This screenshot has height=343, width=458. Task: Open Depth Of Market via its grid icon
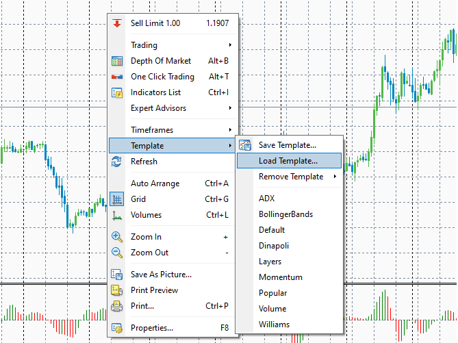(117, 61)
